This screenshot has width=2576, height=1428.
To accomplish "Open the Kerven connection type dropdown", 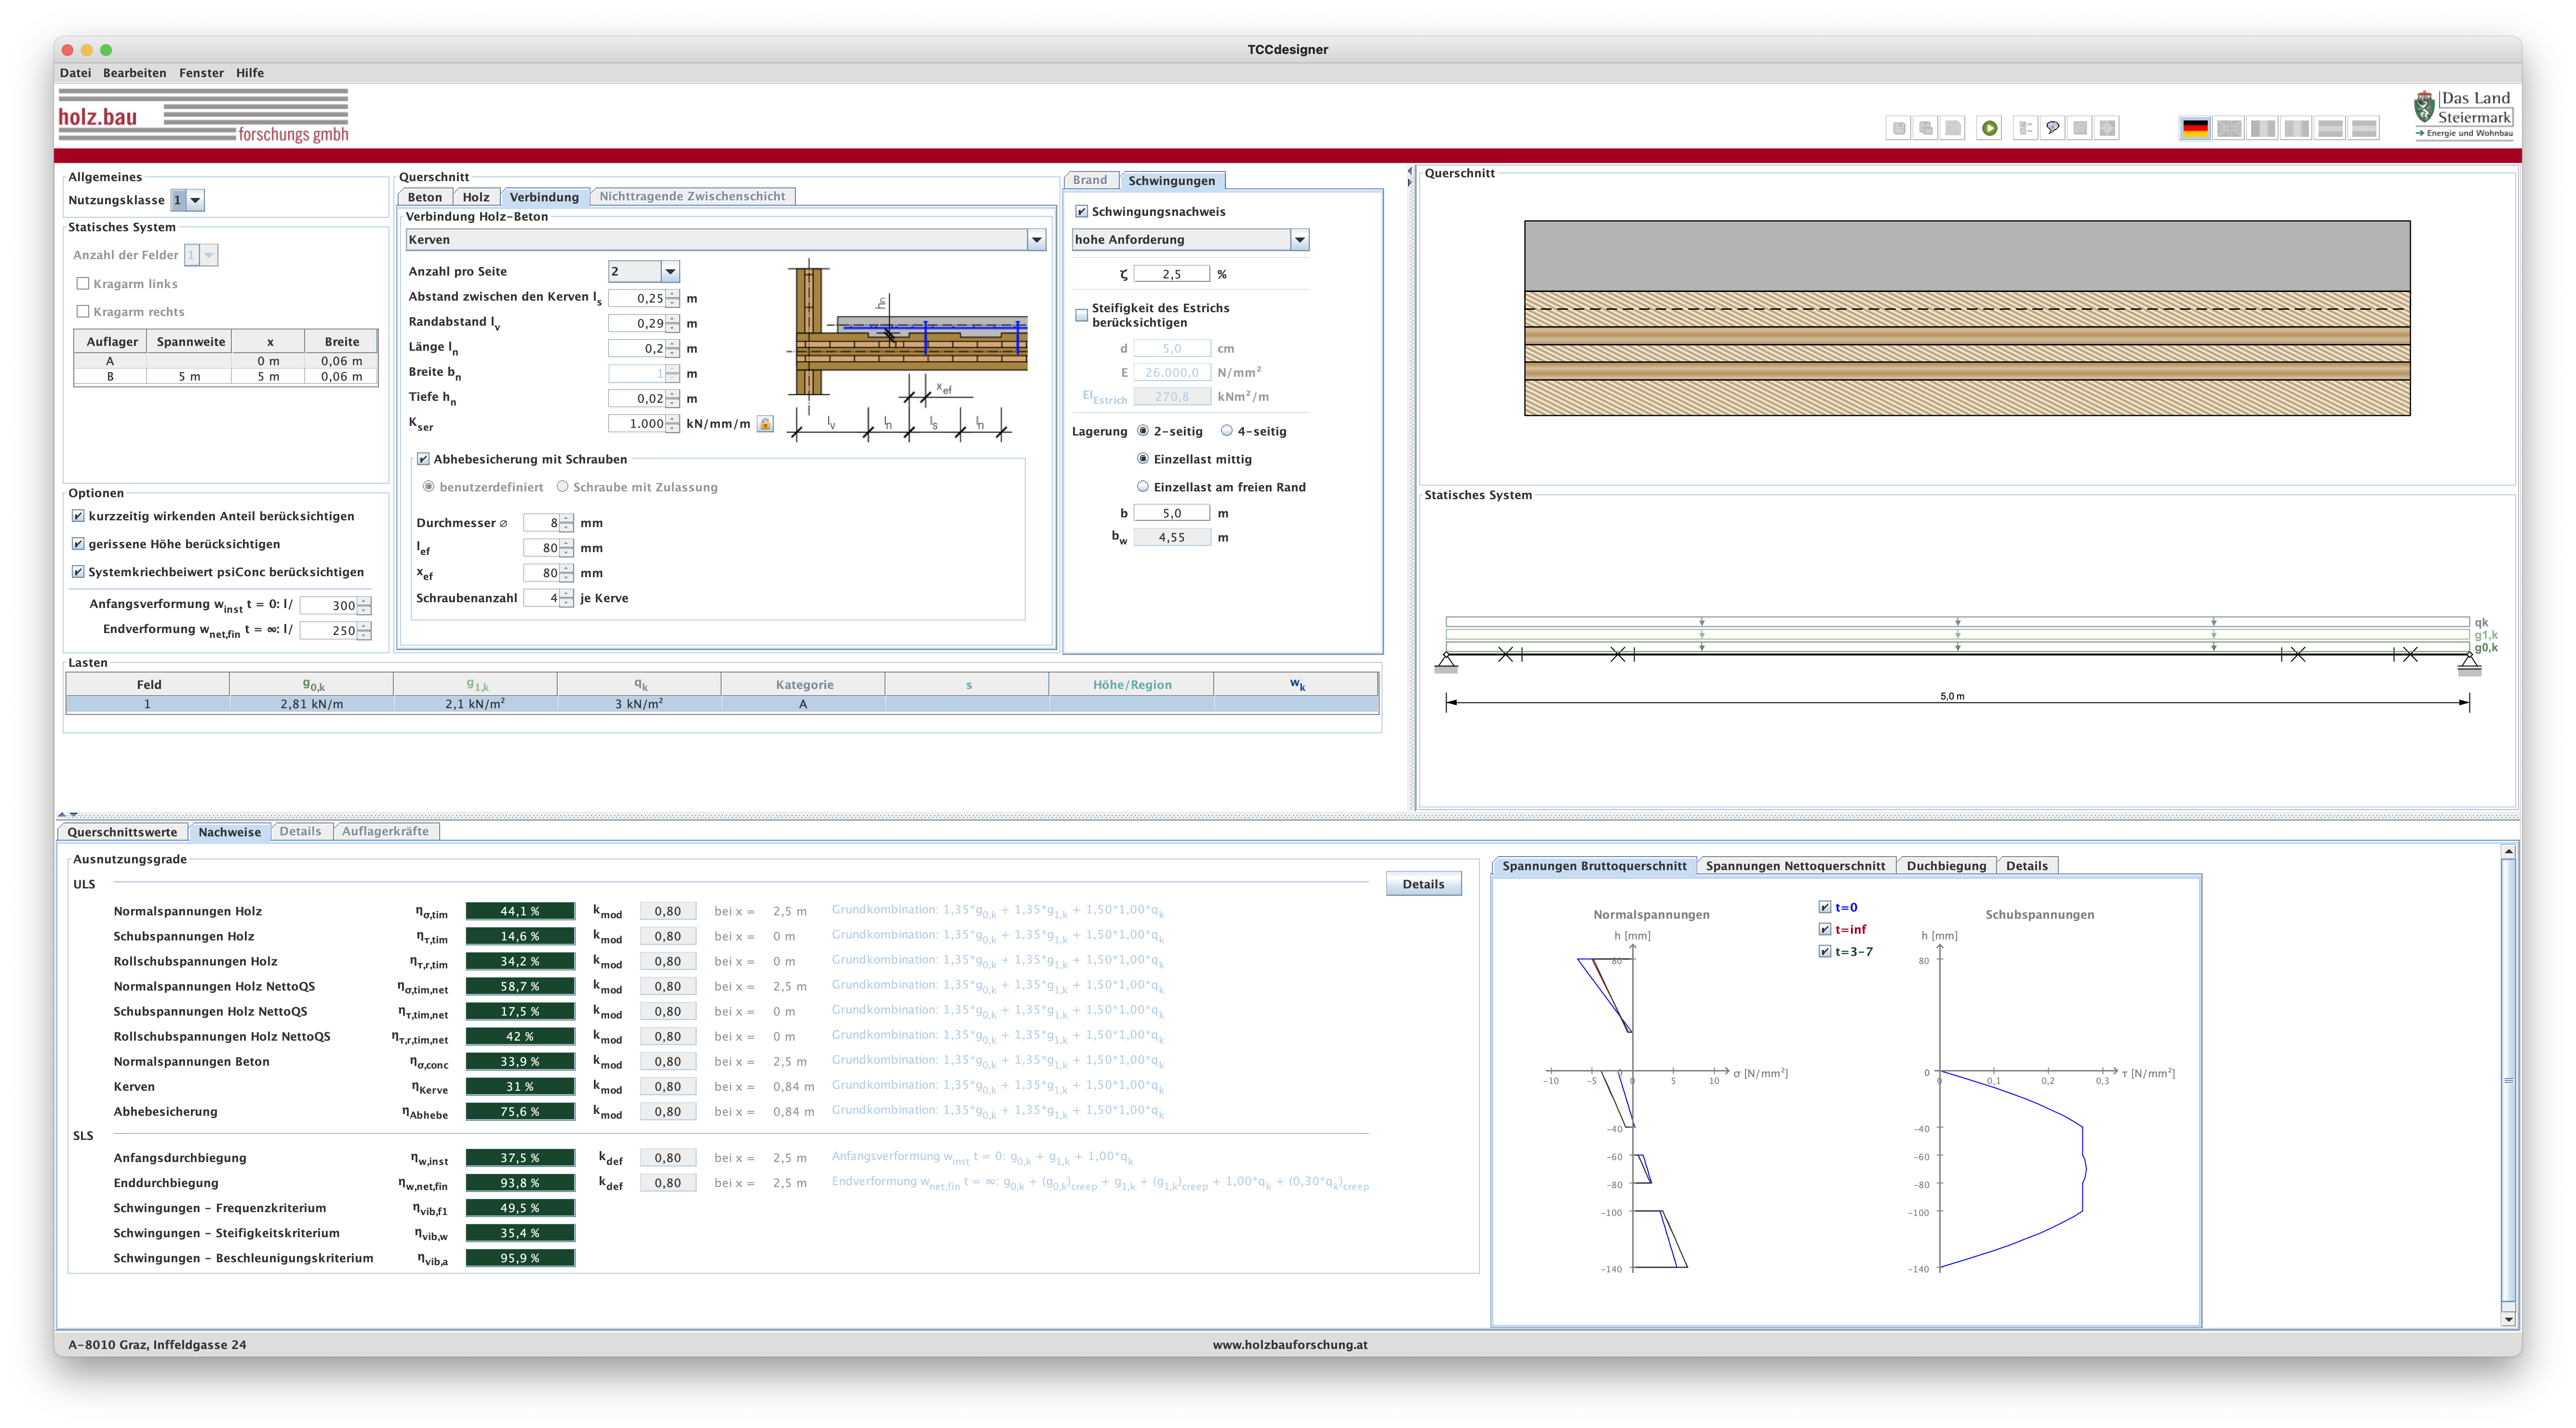I will pyautogui.click(x=1036, y=240).
